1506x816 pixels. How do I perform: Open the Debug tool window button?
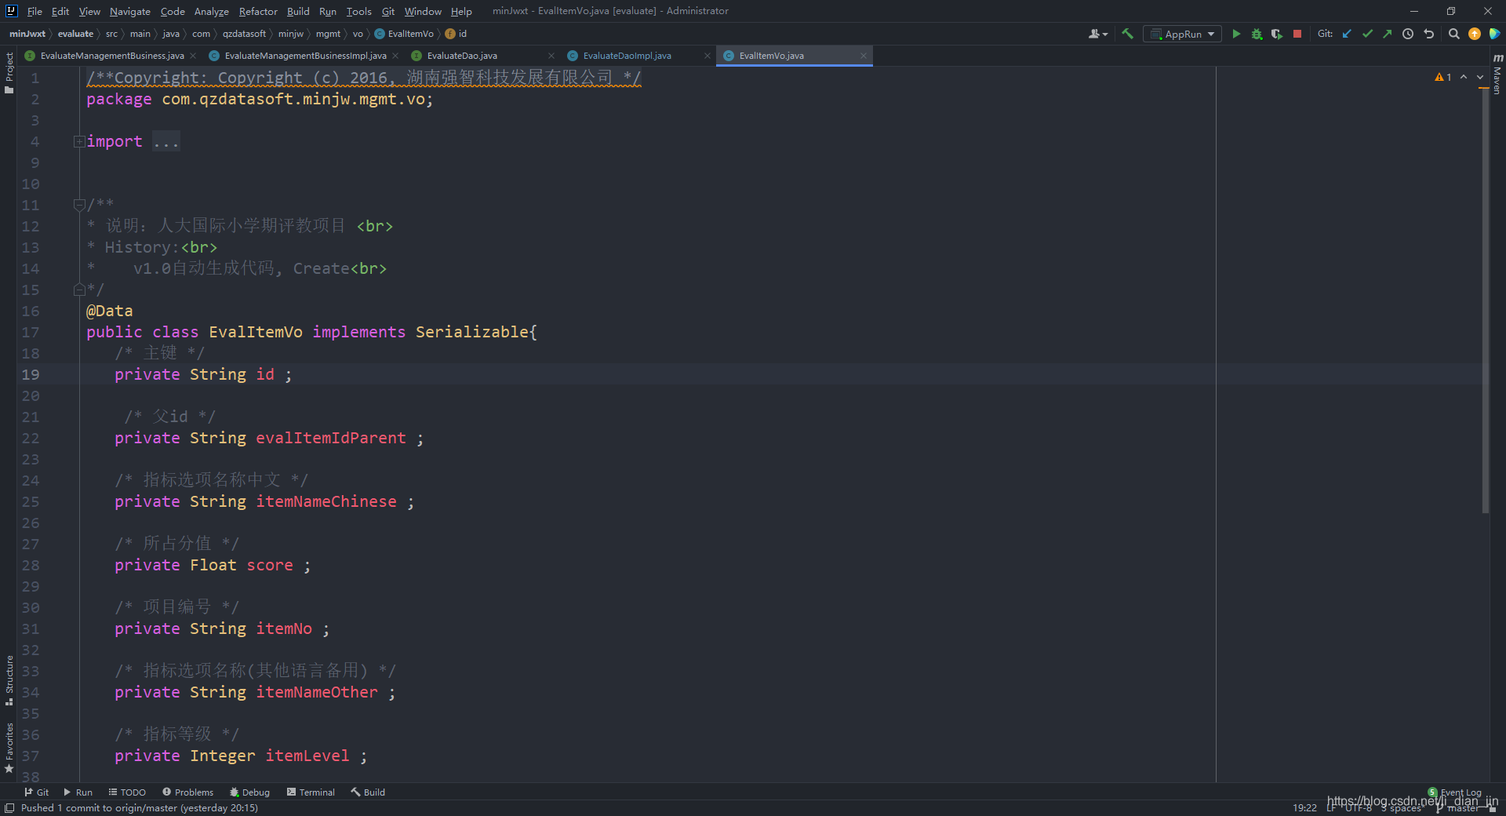tap(249, 792)
